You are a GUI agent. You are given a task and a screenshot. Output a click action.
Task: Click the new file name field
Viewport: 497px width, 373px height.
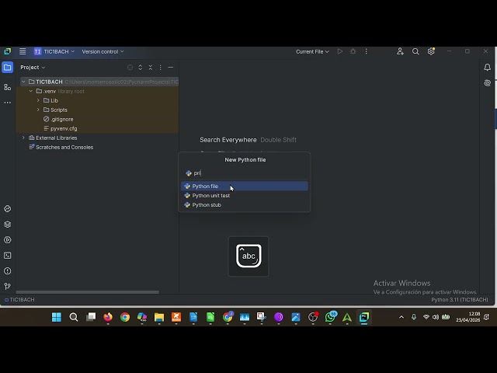[x=245, y=173]
